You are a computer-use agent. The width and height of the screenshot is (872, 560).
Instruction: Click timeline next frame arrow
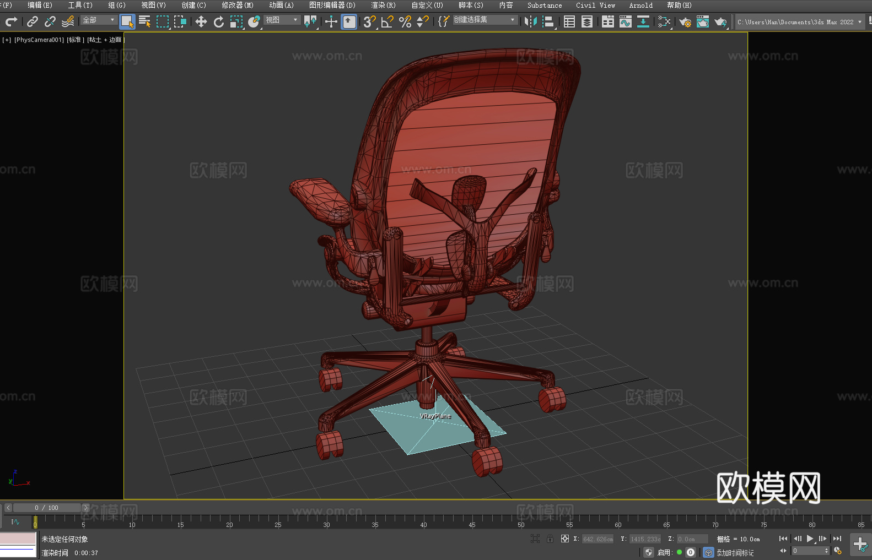point(85,508)
